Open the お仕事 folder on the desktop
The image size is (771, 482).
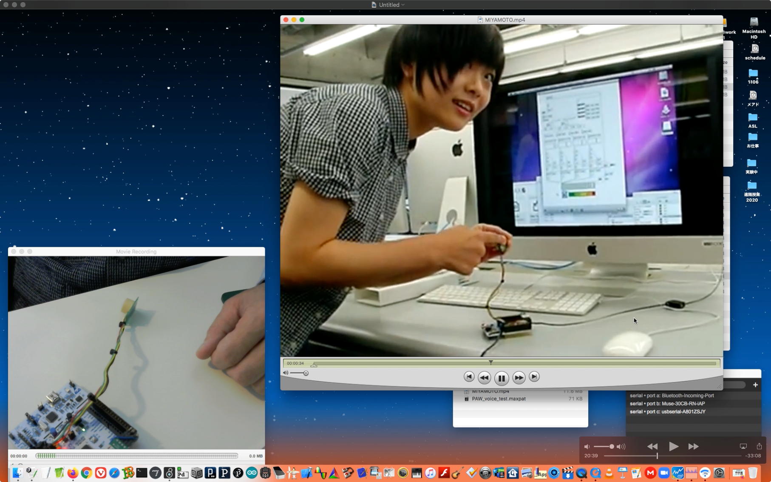click(x=753, y=140)
